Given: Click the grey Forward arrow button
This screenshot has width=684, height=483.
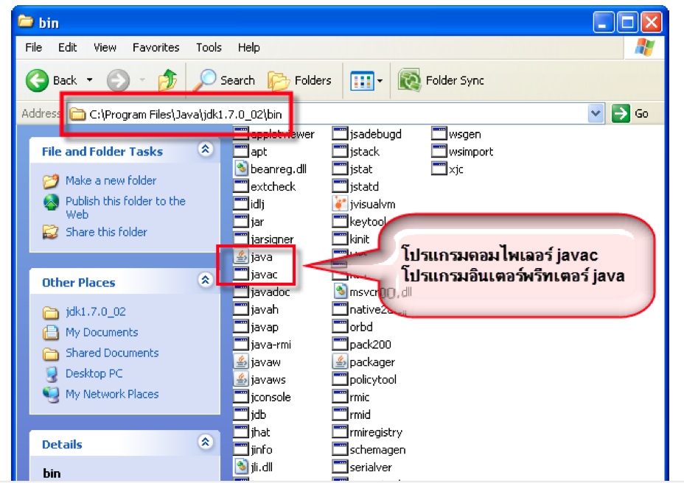Looking at the screenshot, I should [118, 81].
